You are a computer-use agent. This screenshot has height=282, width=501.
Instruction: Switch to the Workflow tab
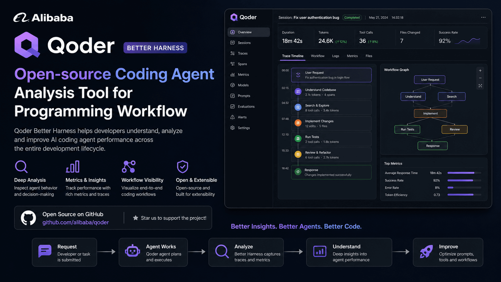tap(318, 56)
